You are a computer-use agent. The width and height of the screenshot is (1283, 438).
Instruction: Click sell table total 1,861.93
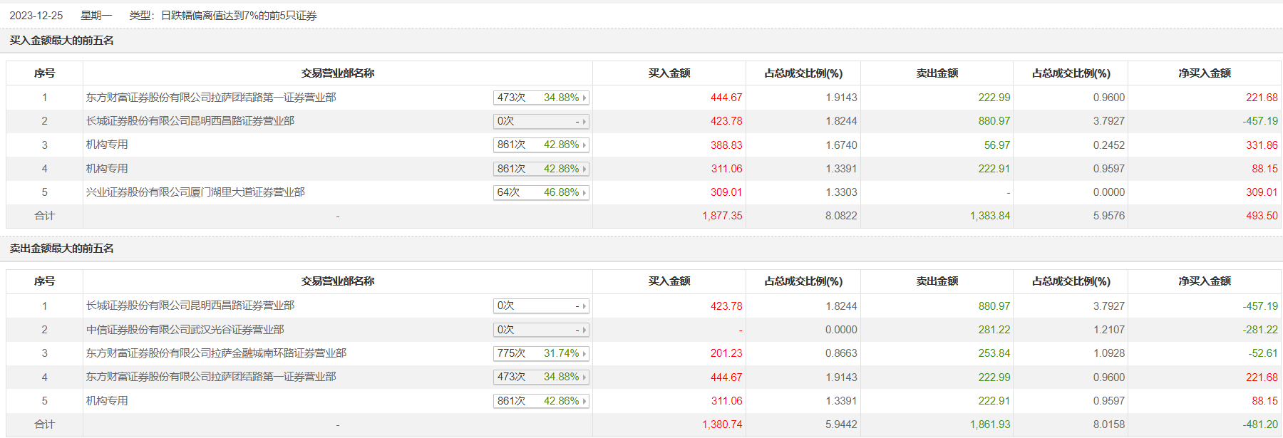990,424
